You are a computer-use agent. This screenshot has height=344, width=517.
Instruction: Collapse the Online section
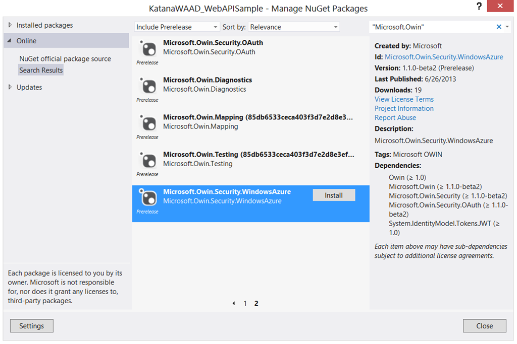click(x=10, y=40)
